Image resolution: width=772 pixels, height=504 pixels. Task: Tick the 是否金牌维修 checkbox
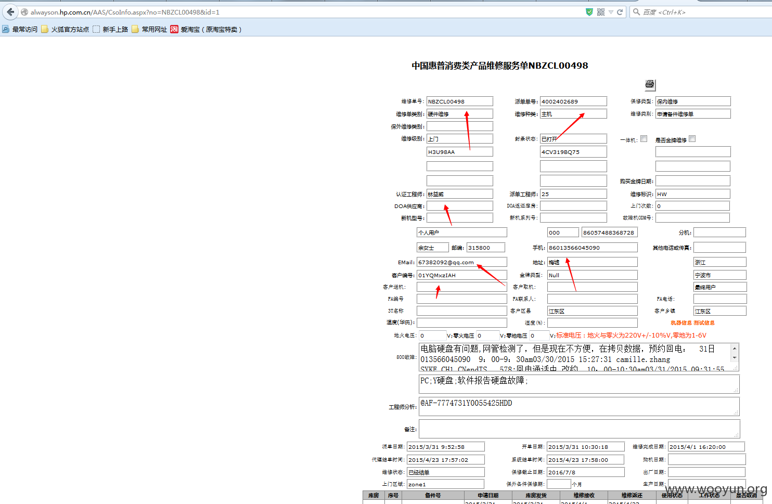click(692, 139)
